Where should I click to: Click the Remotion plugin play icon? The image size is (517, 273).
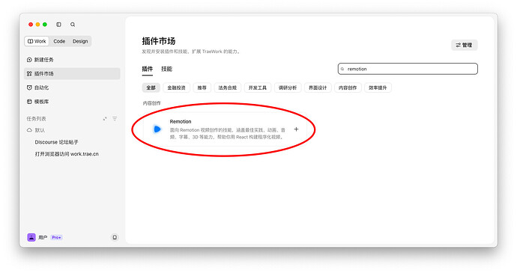(157, 129)
